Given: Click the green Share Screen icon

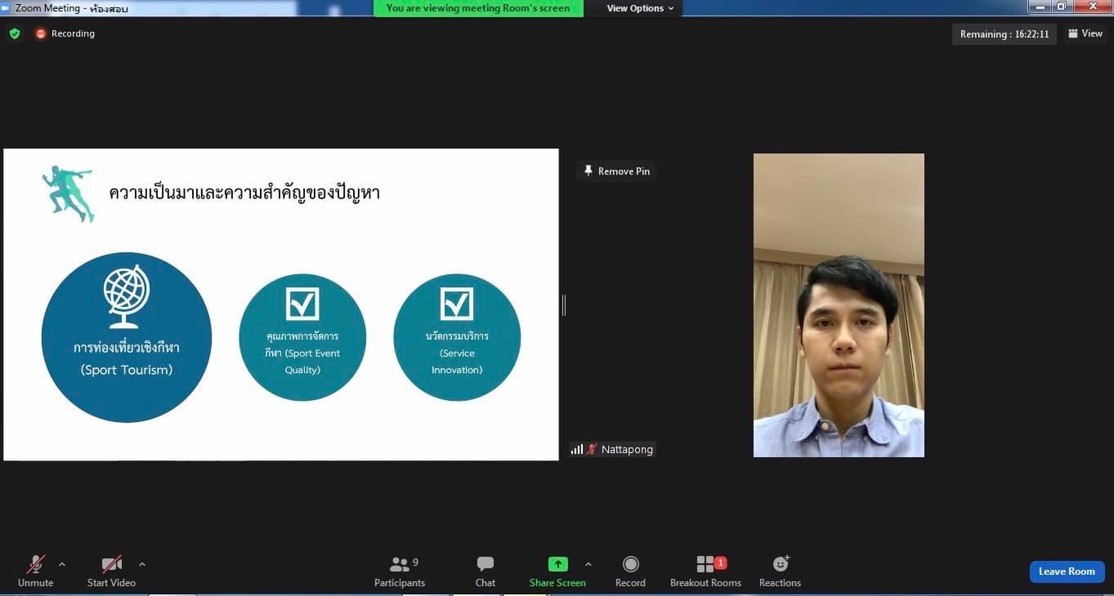Looking at the screenshot, I should click(x=557, y=564).
